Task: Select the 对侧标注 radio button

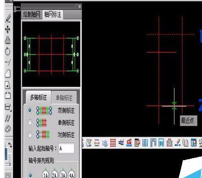Action: point(30,134)
